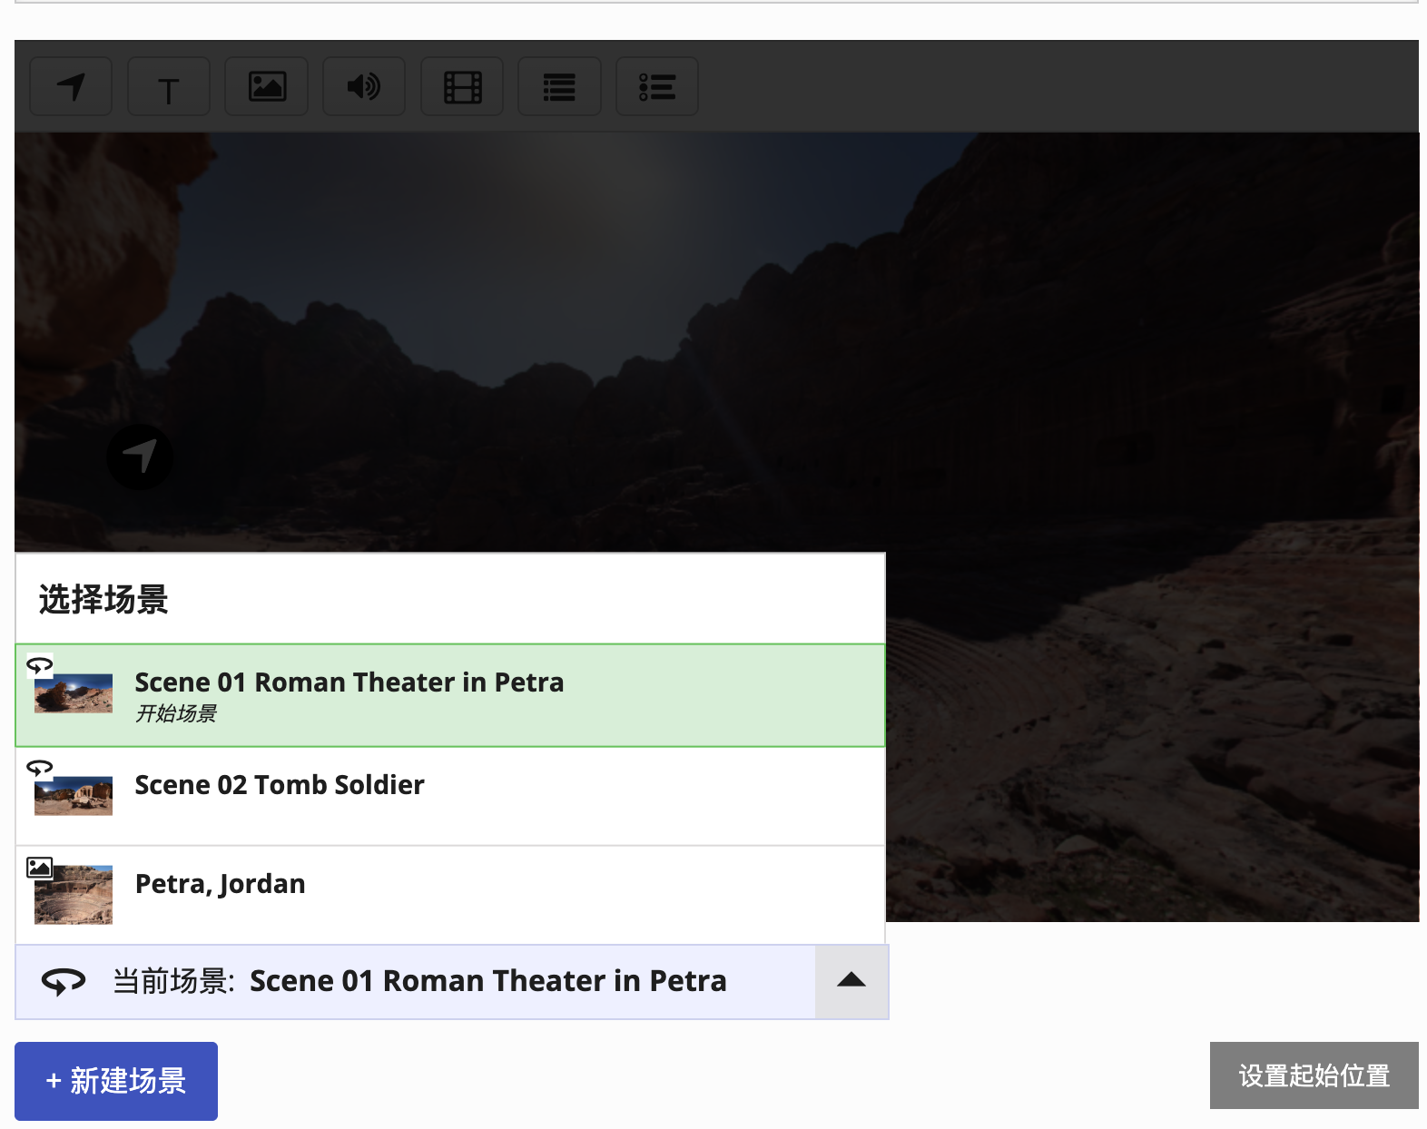The width and height of the screenshot is (1427, 1129).
Task: Click the + 新建场景 button
Action: 116,1081
